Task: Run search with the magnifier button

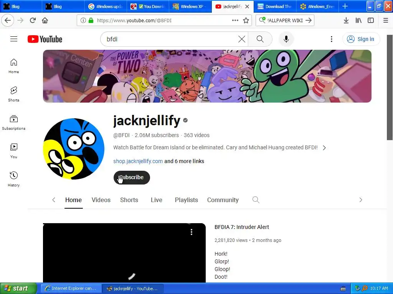Action: pos(260,39)
